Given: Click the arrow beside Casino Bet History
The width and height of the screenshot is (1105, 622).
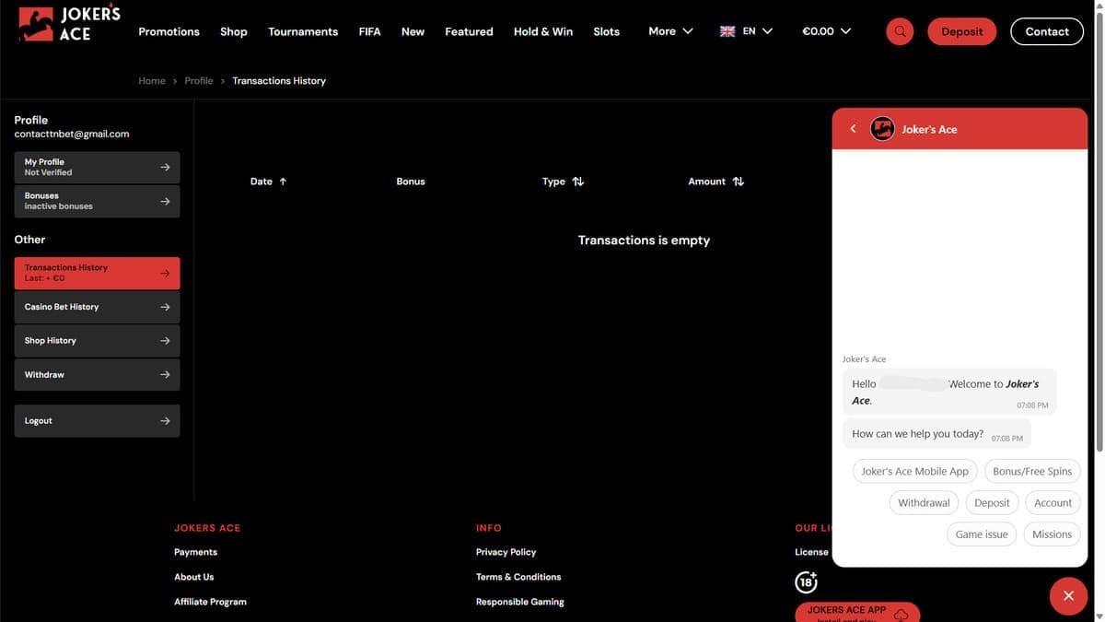Looking at the screenshot, I should click(165, 307).
